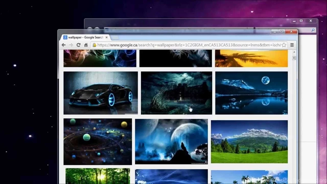Open the Chrome home page
Screen dimensions: 327x184
(x=86, y=45)
